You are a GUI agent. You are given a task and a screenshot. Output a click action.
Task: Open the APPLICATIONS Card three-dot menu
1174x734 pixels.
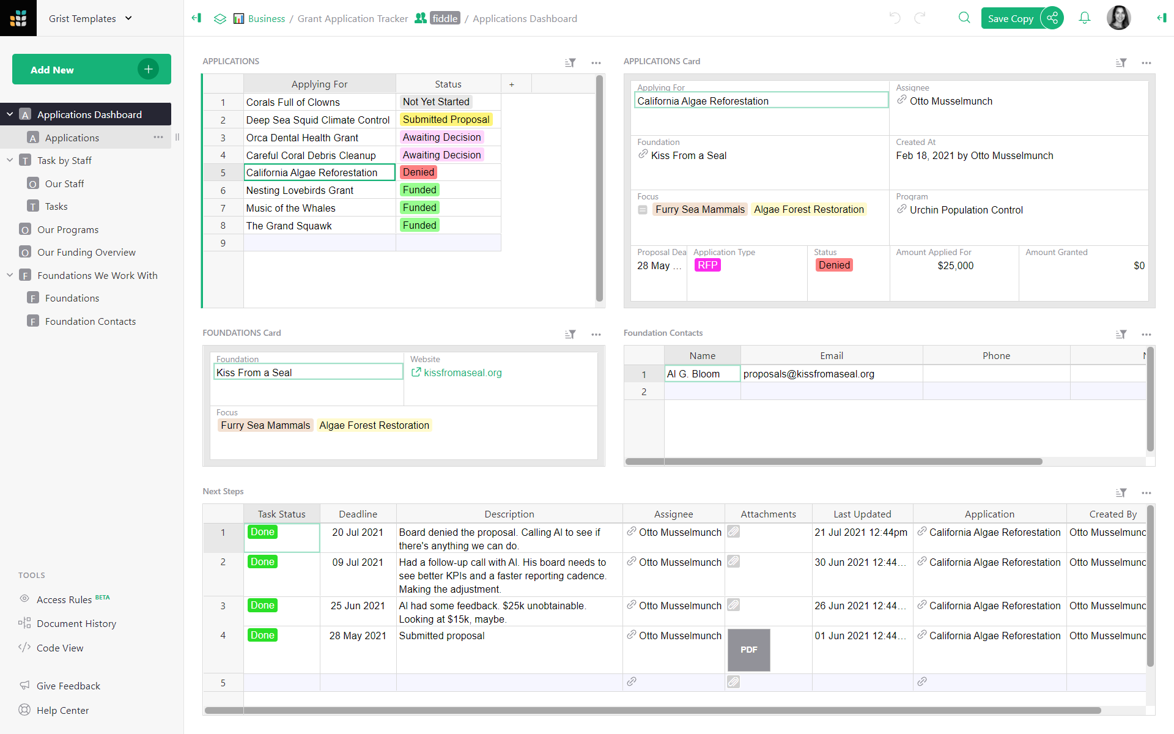pos(1146,62)
